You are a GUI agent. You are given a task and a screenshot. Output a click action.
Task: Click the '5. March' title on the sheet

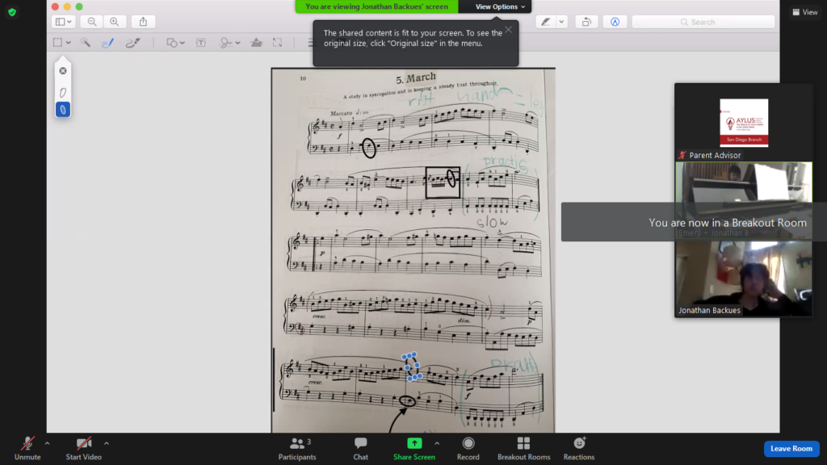pyautogui.click(x=416, y=78)
